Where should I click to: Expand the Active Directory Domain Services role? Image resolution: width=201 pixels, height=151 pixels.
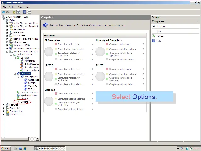[x=7, y=26]
